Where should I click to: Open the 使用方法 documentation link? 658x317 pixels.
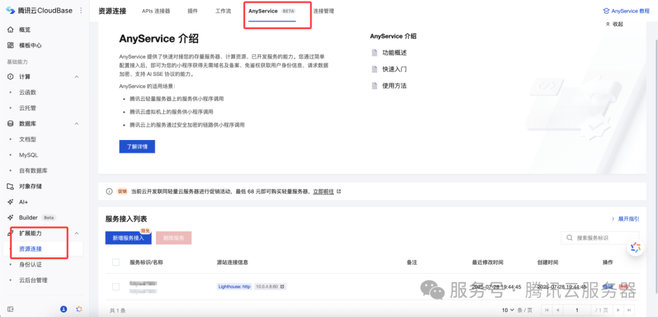(394, 86)
